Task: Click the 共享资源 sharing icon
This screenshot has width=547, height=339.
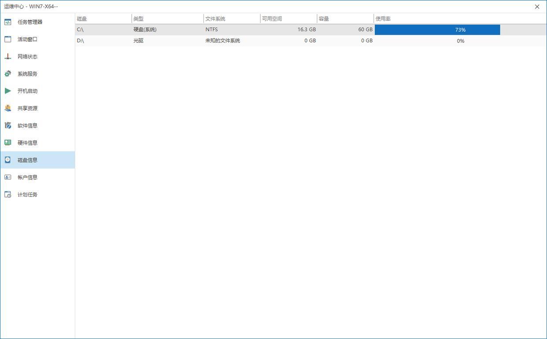Action: (7, 108)
